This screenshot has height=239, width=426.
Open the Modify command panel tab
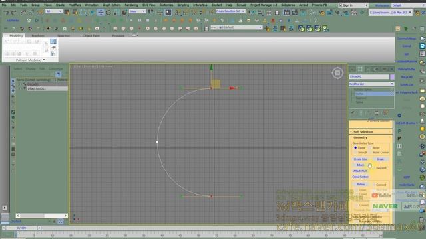(x=360, y=69)
